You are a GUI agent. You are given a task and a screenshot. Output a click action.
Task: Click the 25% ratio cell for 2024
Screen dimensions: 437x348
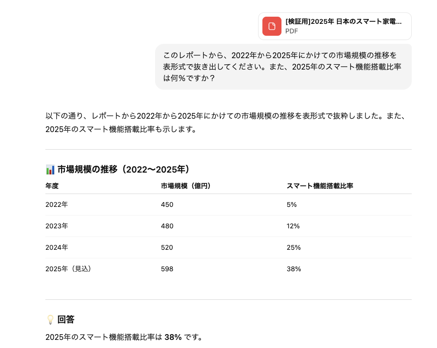293,247
